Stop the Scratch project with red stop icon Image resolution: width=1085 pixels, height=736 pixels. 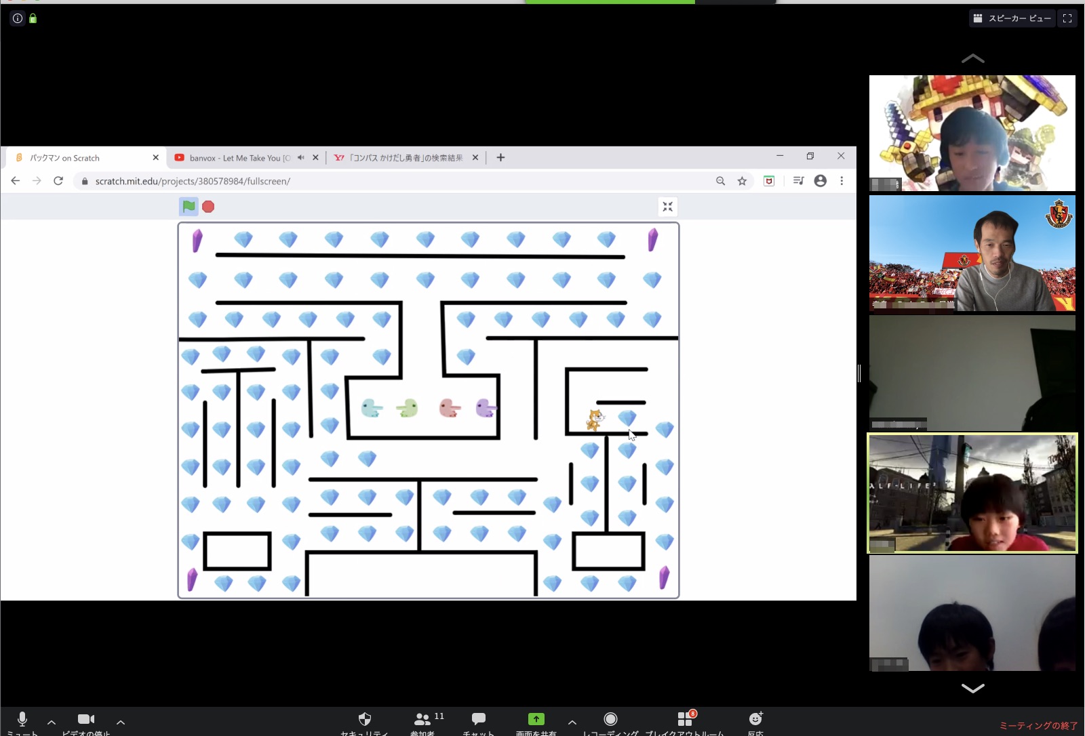[x=208, y=207]
